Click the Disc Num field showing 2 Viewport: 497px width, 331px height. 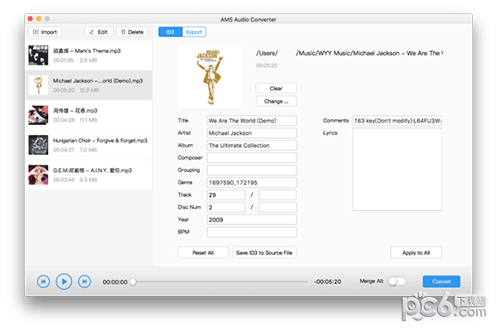click(x=226, y=207)
